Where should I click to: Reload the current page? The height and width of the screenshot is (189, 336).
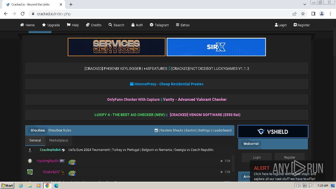tap(23, 14)
